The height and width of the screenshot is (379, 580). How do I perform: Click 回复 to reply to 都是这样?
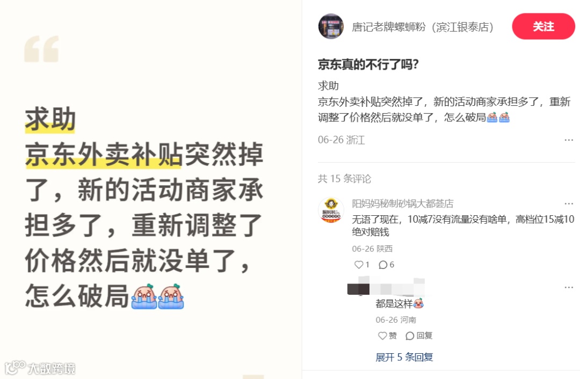419,336
